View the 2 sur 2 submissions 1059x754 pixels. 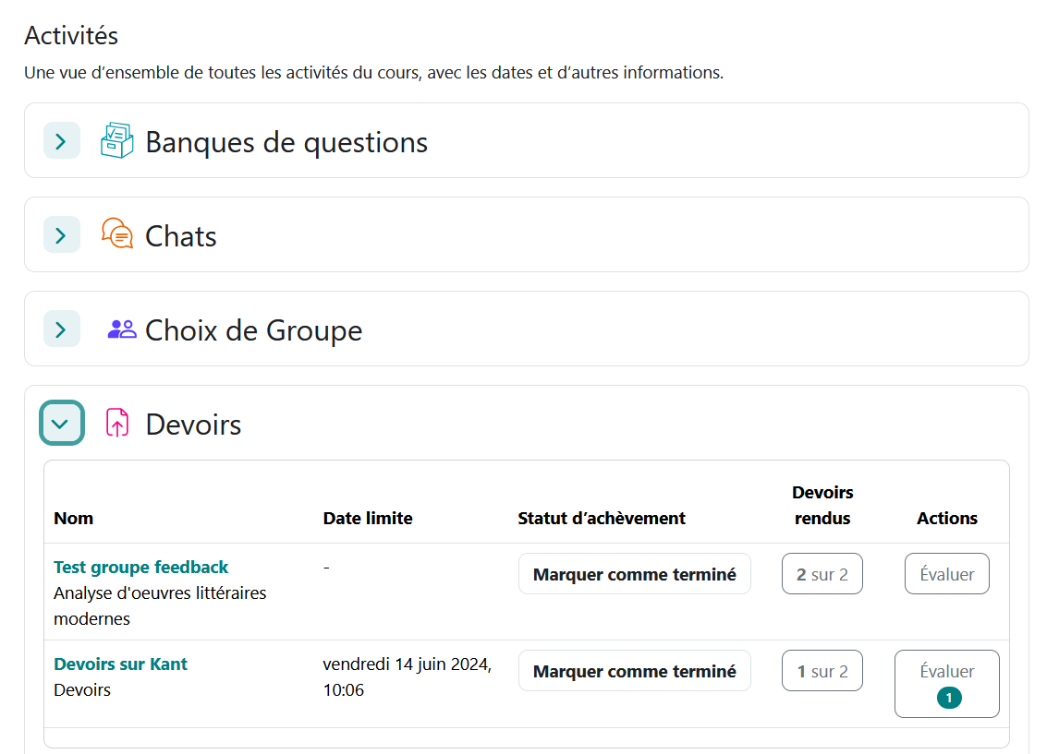coord(822,574)
